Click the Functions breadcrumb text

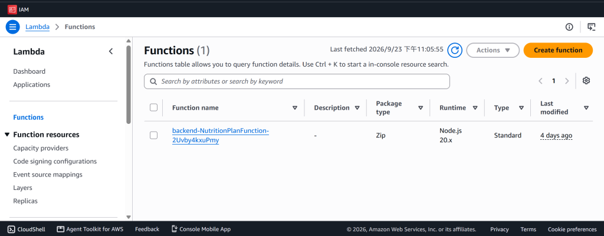click(80, 27)
